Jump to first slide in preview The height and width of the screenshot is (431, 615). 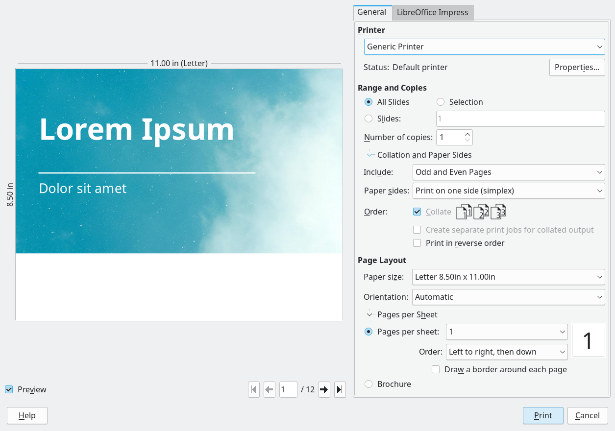(x=253, y=389)
